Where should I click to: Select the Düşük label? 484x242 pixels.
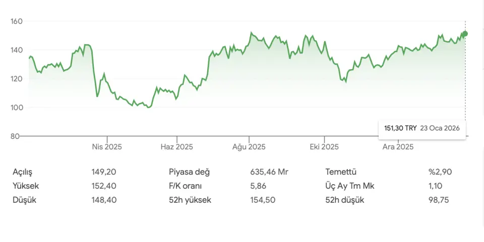24,200
